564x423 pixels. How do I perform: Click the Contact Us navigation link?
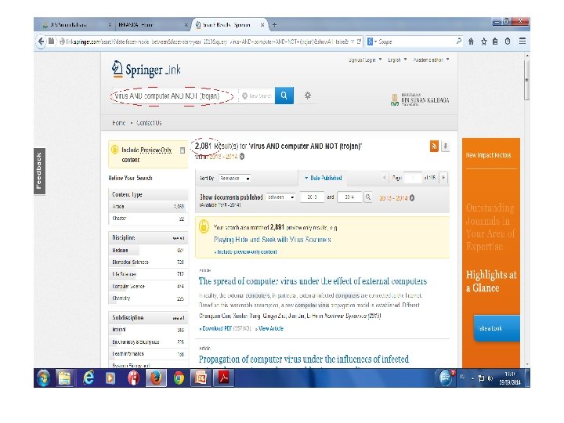click(149, 123)
